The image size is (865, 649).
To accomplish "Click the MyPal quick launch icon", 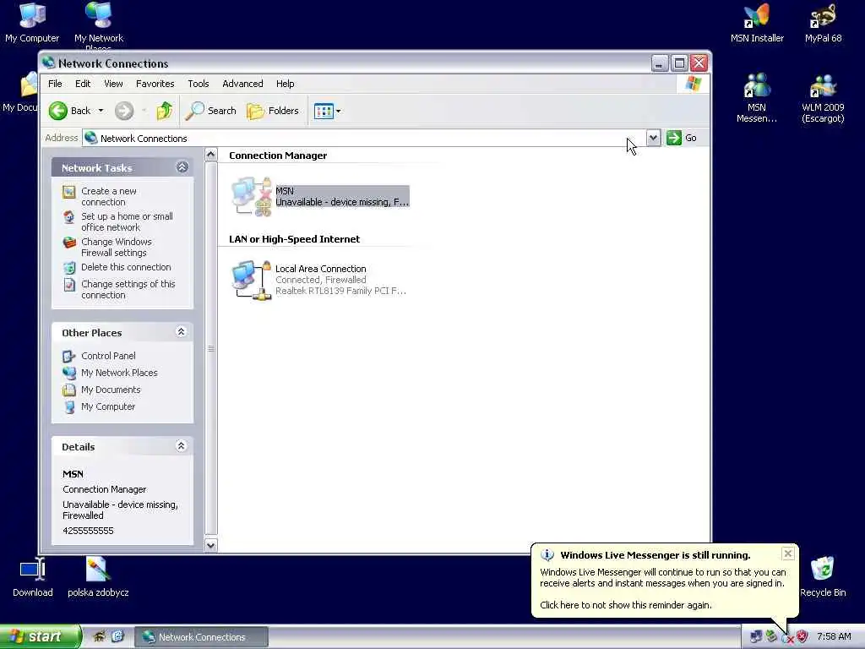I will click(x=100, y=636).
